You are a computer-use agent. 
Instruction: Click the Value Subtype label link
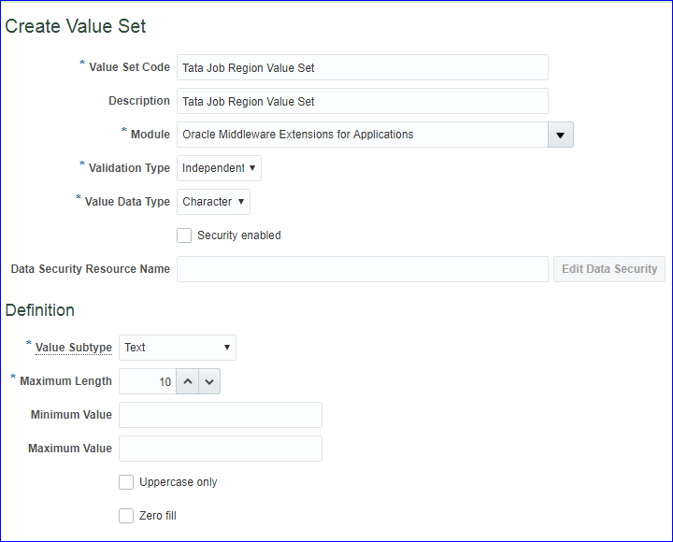pos(74,348)
